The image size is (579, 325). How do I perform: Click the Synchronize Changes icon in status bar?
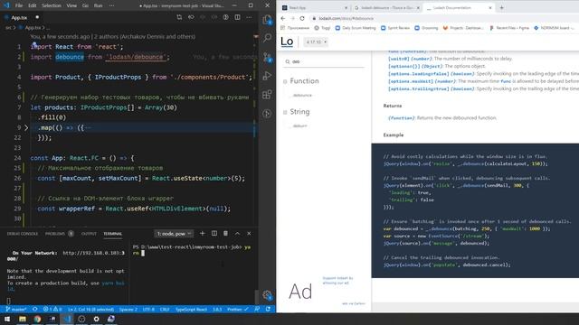[x=35, y=309]
